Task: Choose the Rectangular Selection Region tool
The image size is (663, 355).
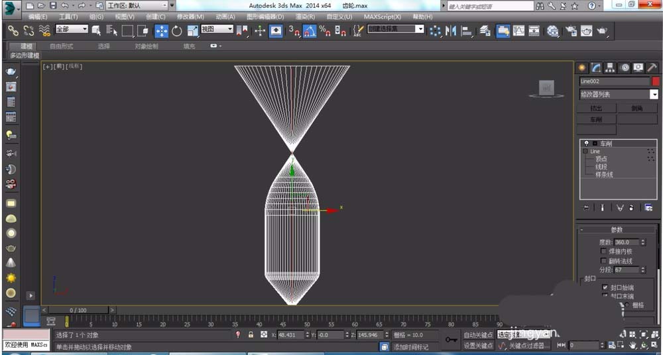Action: point(127,30)
